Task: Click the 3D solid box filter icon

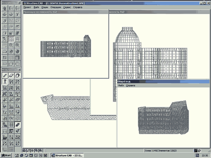Action: click(x=17, y=75)
